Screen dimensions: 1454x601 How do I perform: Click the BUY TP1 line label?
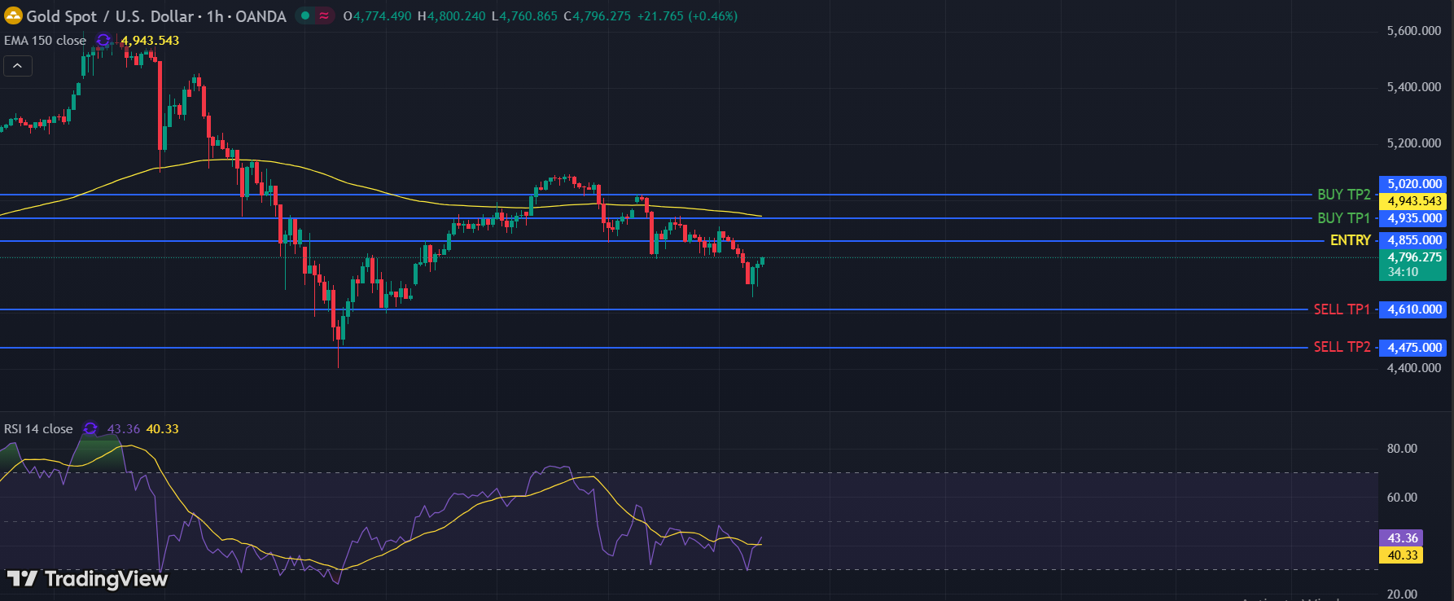(x=1343, y=218)
